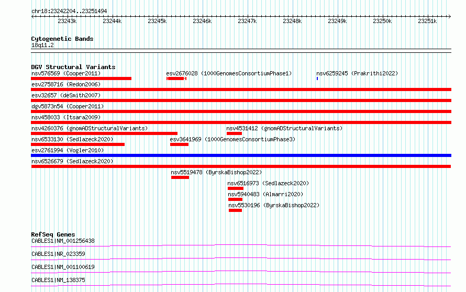Click the nsv4260376 red variant bar
Screen dimensions: 466x292
pyautogui.click(x=104, y=133)
